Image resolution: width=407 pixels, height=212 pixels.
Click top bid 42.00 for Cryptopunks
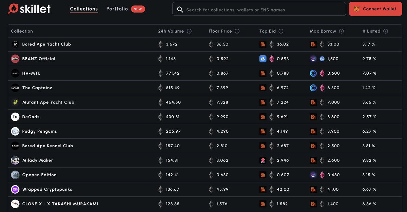(x=283, y=189)
